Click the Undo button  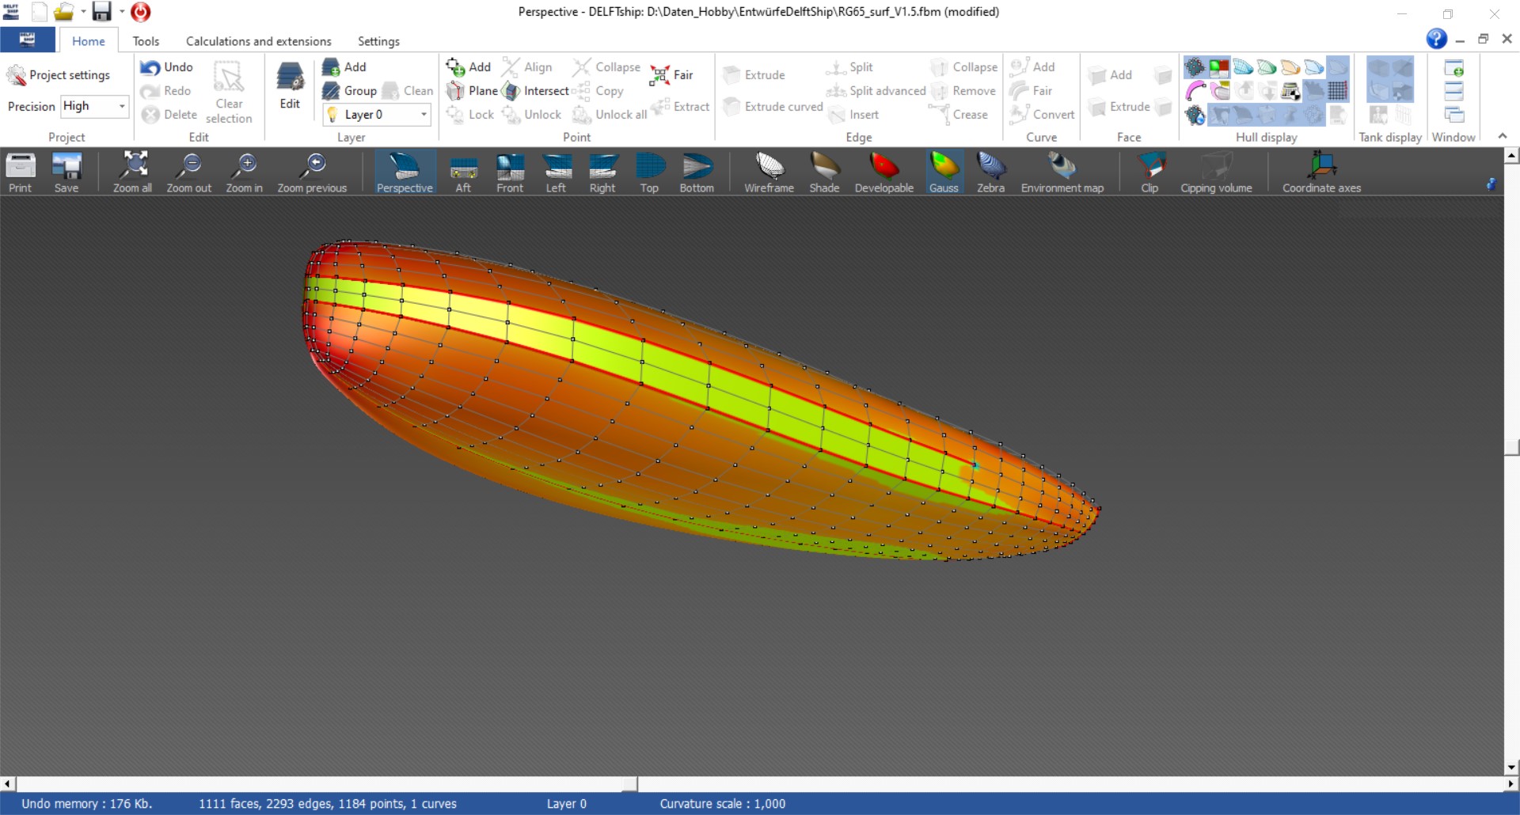tap(167, 67)
